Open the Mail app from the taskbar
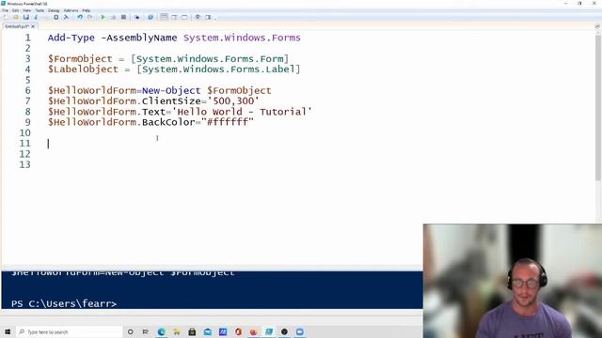The width and height of the screenshot is (602, 338). [207, 331]
